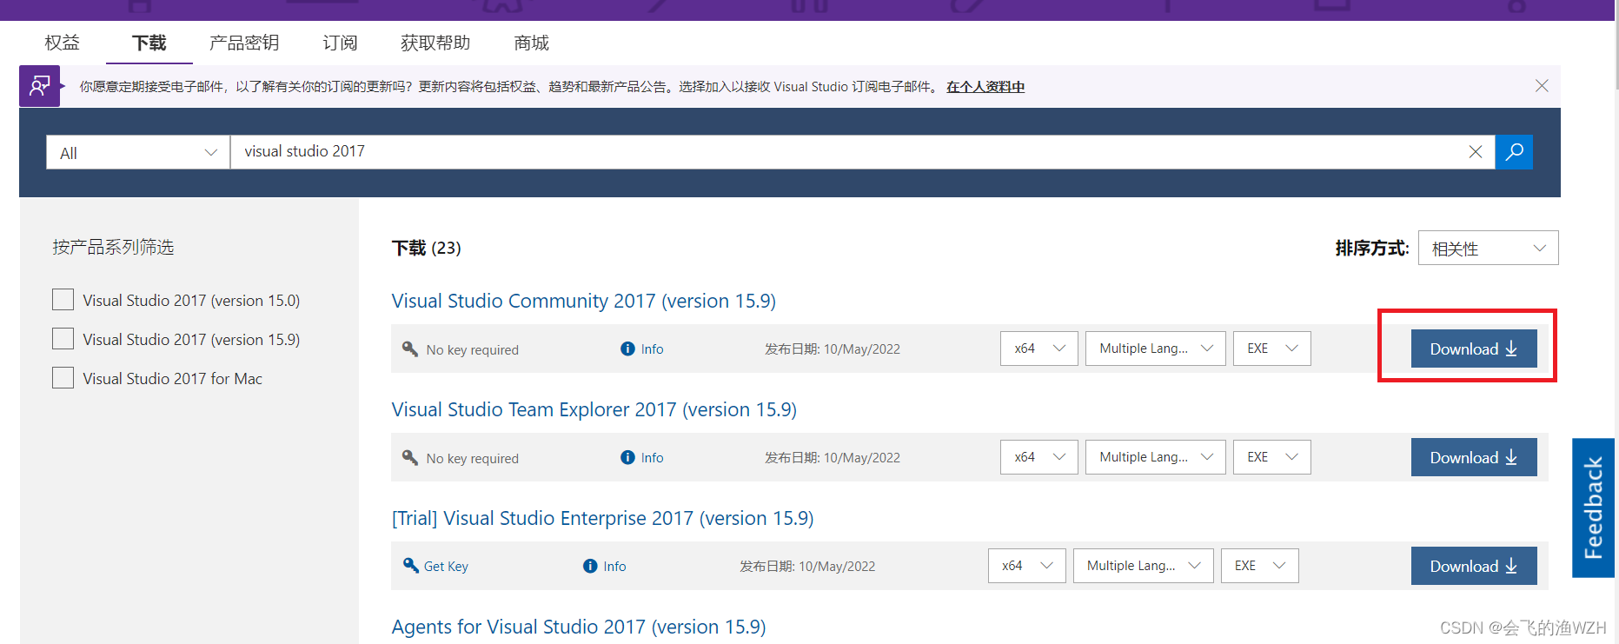Open the All category dropdown
Screen dimensions: 1619x644
[x=138, y=152]
